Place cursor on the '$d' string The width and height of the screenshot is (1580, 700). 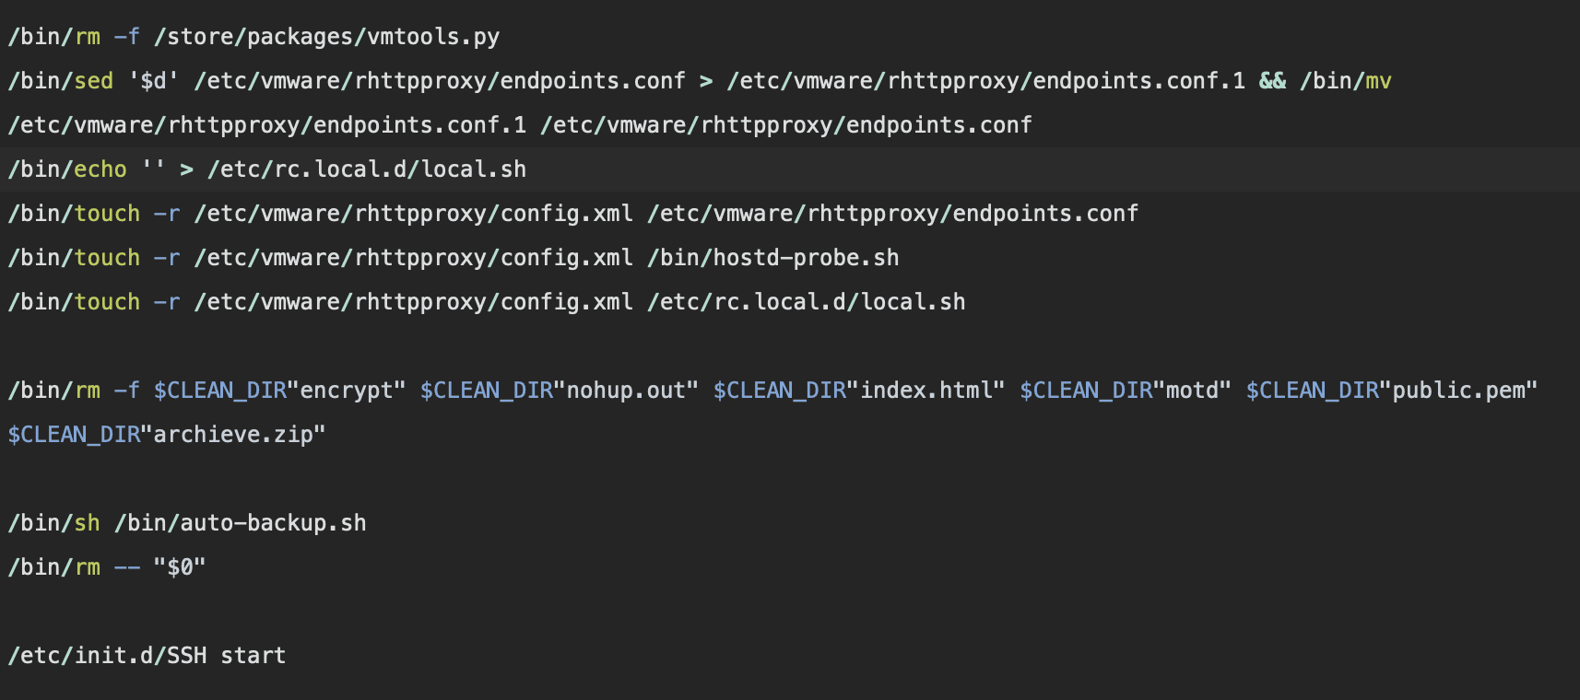pyautogui.click(x=153, y=81)
